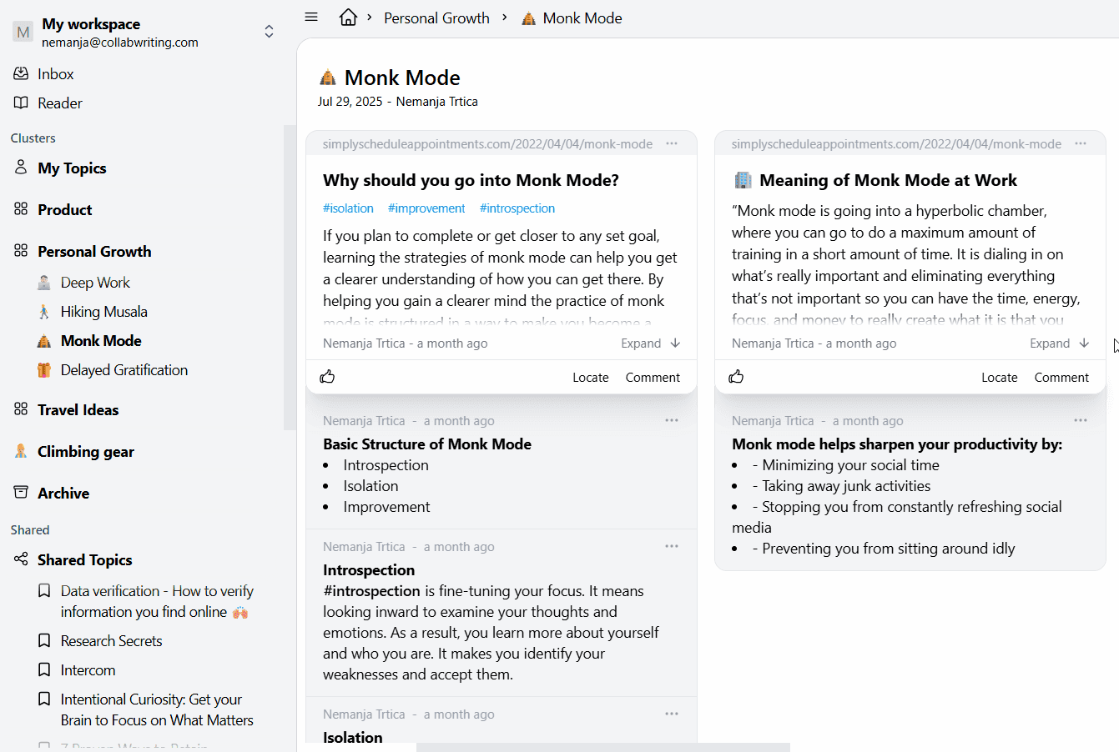Open the Deep Work topic
The height and width of the screenshot is (752, 1119).
point(95,283)
